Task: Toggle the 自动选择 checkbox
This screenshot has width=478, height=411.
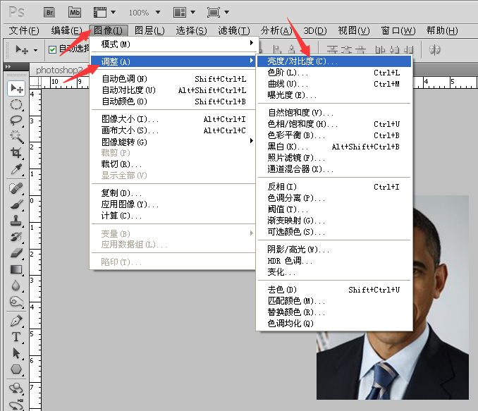Action: click(52, 49)
